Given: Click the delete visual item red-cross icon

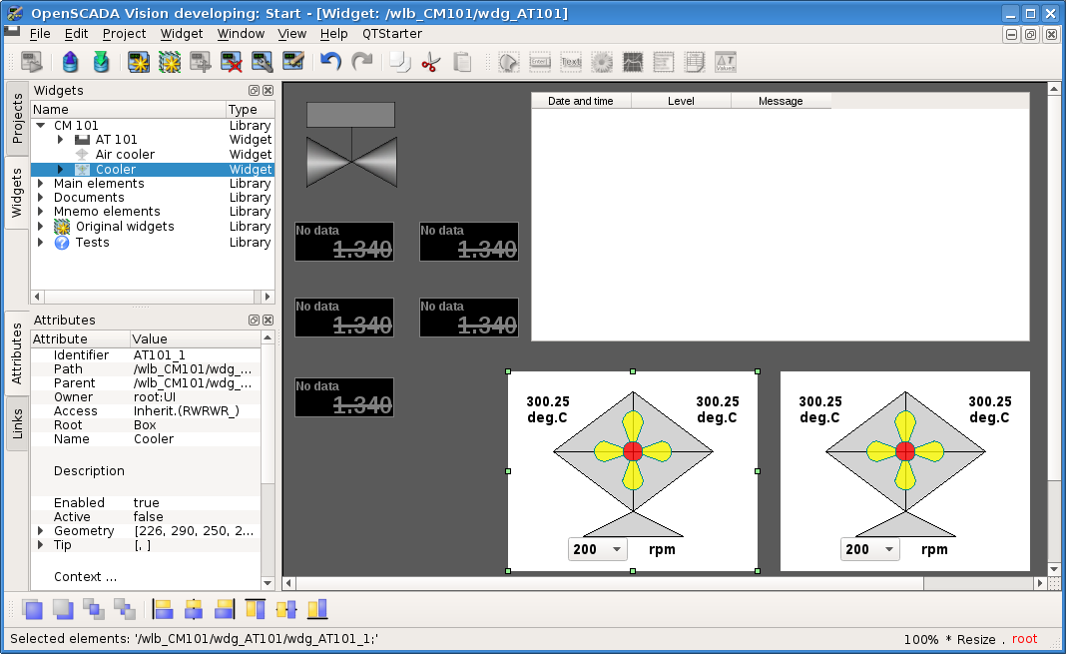Looking at the screenshot, I should 232,62.
